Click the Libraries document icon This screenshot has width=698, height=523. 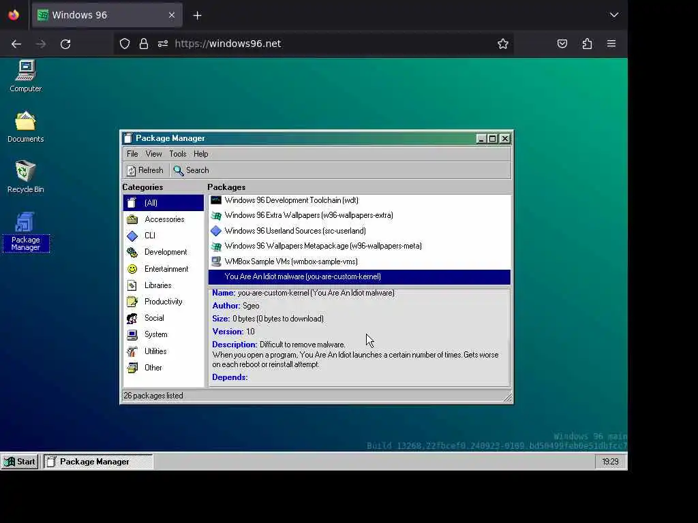pyautogui.click(x=132, y=285)
